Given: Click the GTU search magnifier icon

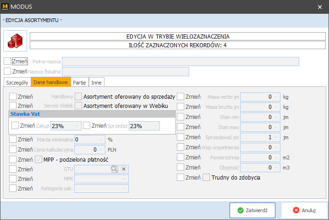Looking at the screenshot, I should (114, 169).
